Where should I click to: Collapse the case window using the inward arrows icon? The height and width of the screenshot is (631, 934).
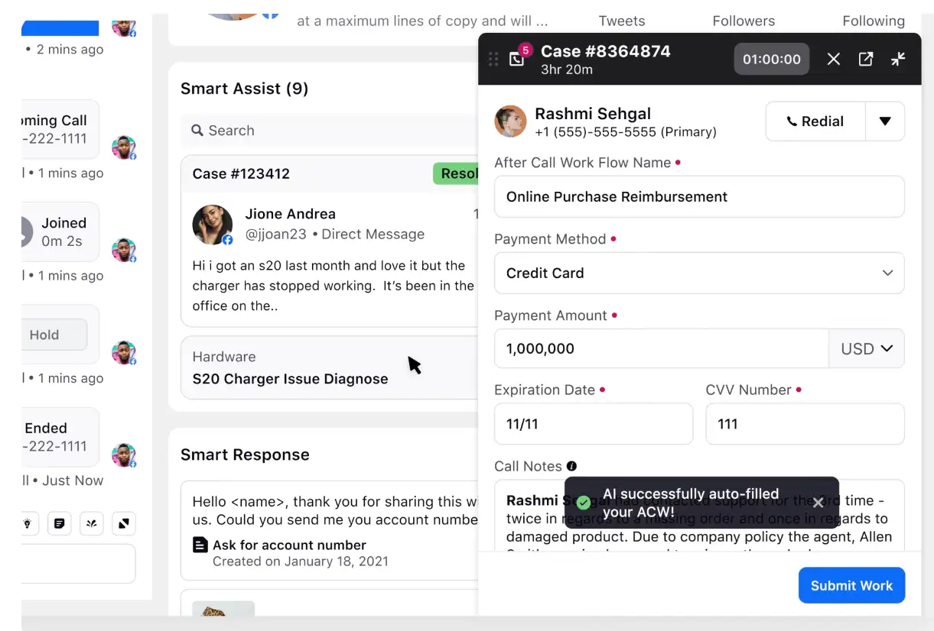click(x=898, y=59)
